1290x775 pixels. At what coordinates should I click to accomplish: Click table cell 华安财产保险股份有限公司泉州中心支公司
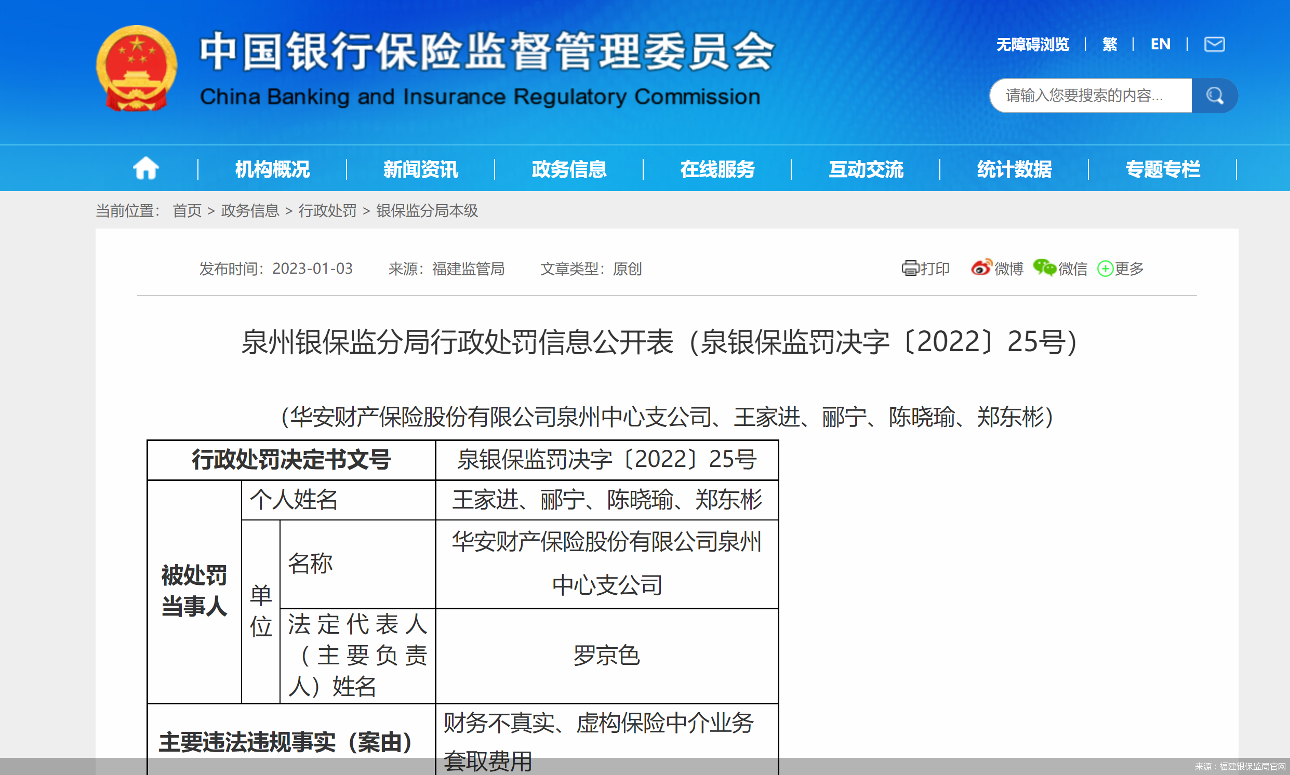click(x=607, y=564)
